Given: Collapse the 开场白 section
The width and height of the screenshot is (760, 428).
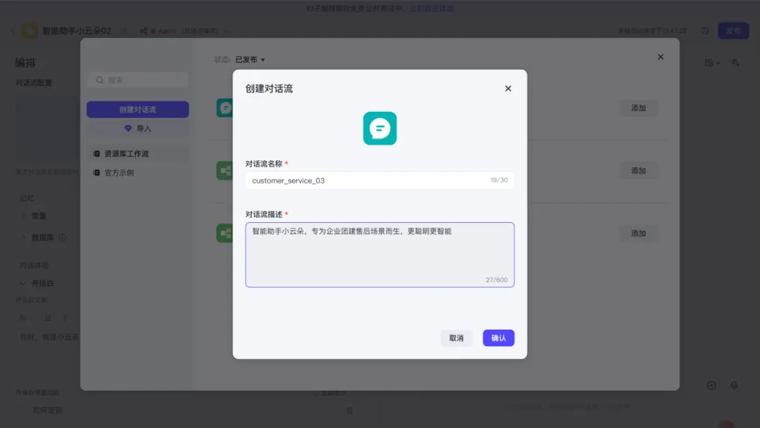Looking at the screenshot, I should pyautogui.click(x=23, y=283).
